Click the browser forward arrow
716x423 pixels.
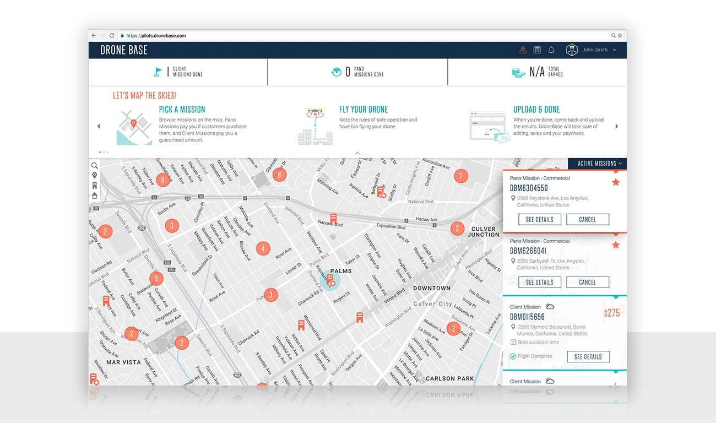pyautogui.click(x=102, y=35)
